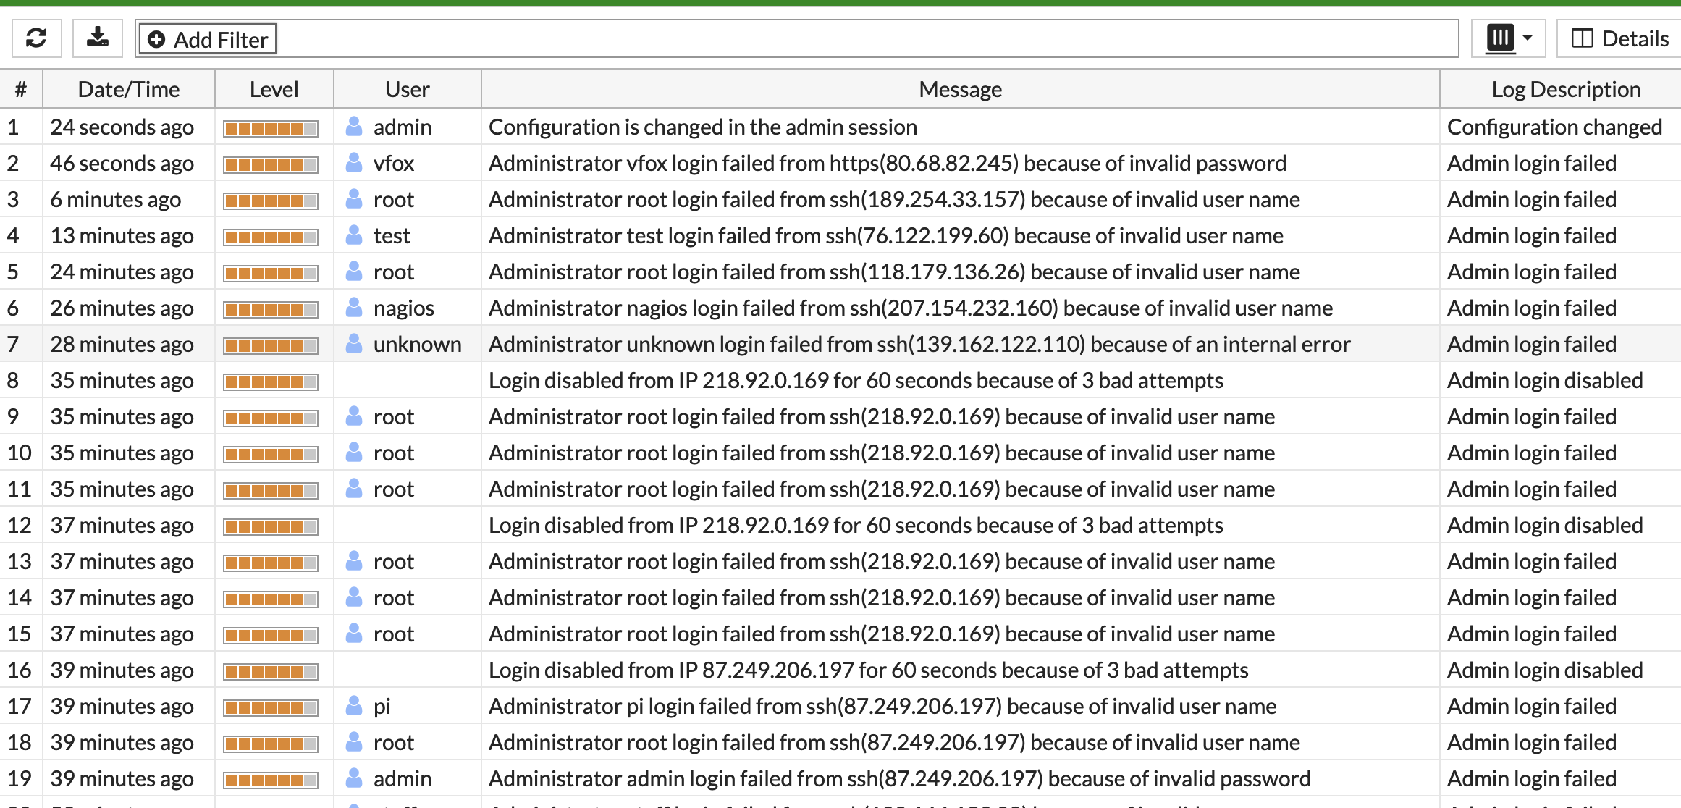Image resolution: width=1681 pixels, height=808 pixels.
Task: Click the user icon beside nagios
Action: [354, 308]
